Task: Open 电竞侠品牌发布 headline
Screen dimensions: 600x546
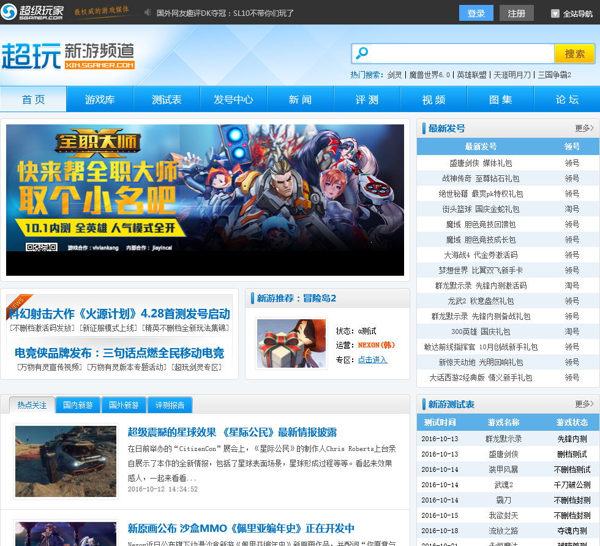Action: [119, 353]
